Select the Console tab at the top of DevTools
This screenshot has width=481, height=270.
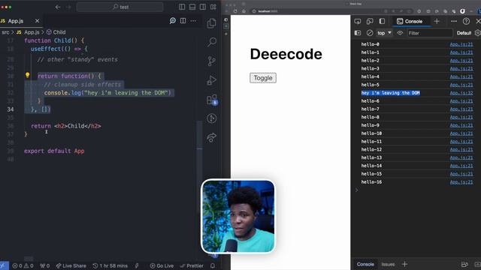pos(410,21)
